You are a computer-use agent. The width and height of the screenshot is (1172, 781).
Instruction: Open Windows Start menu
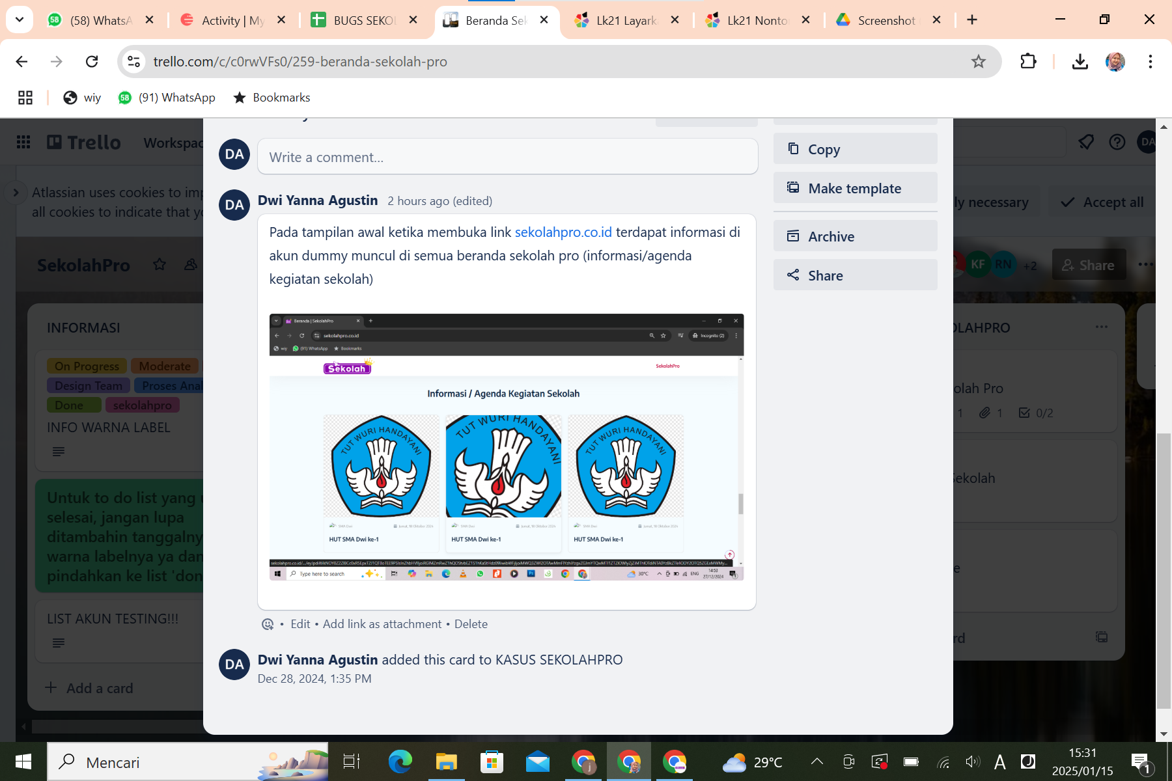click(23, 762)
